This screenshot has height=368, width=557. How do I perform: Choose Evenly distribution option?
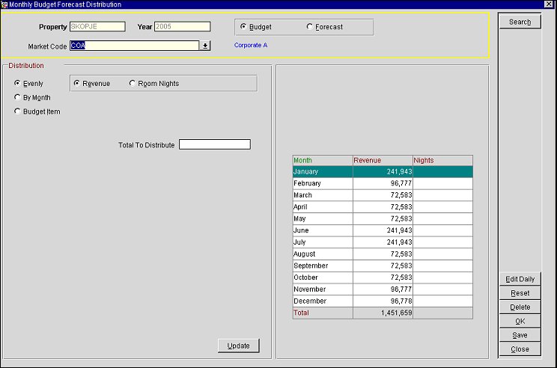click(17, 83)
